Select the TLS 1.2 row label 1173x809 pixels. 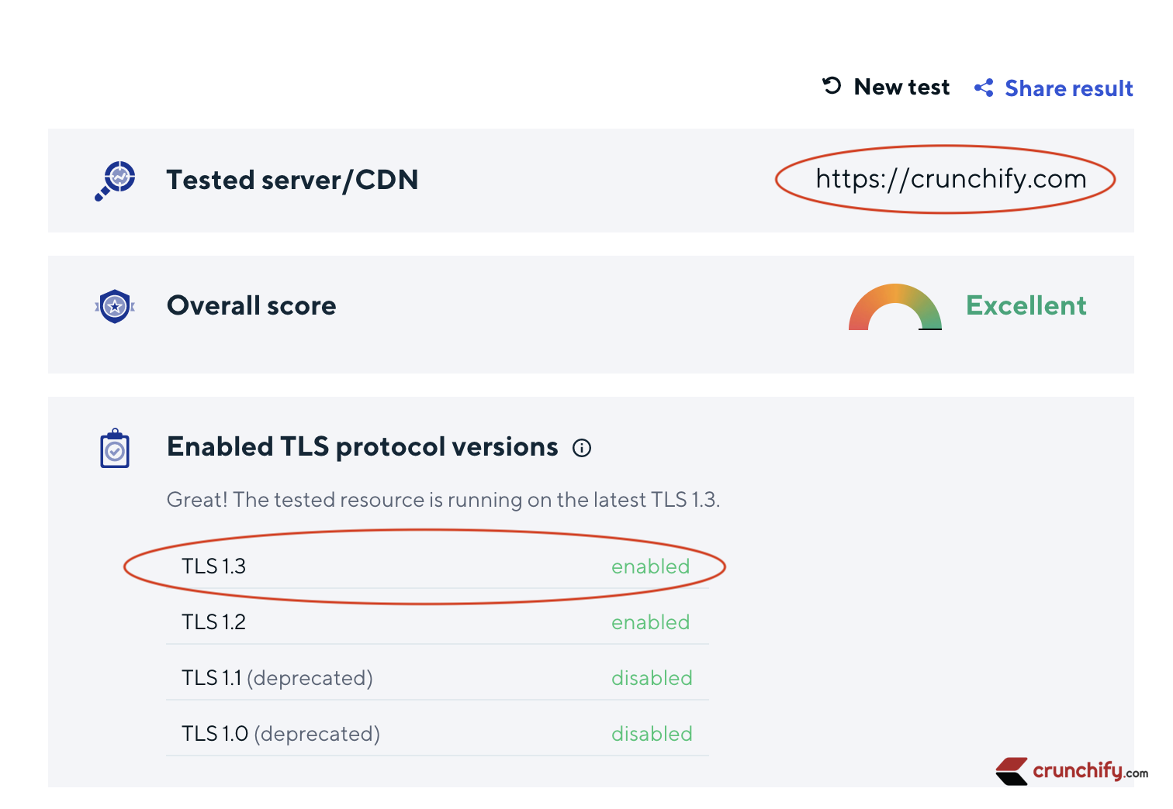pos(214,622)
